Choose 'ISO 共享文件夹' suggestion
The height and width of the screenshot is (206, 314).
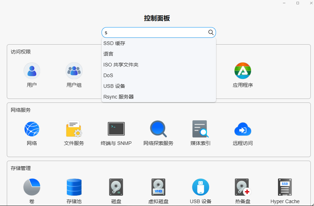coord(121,65)
